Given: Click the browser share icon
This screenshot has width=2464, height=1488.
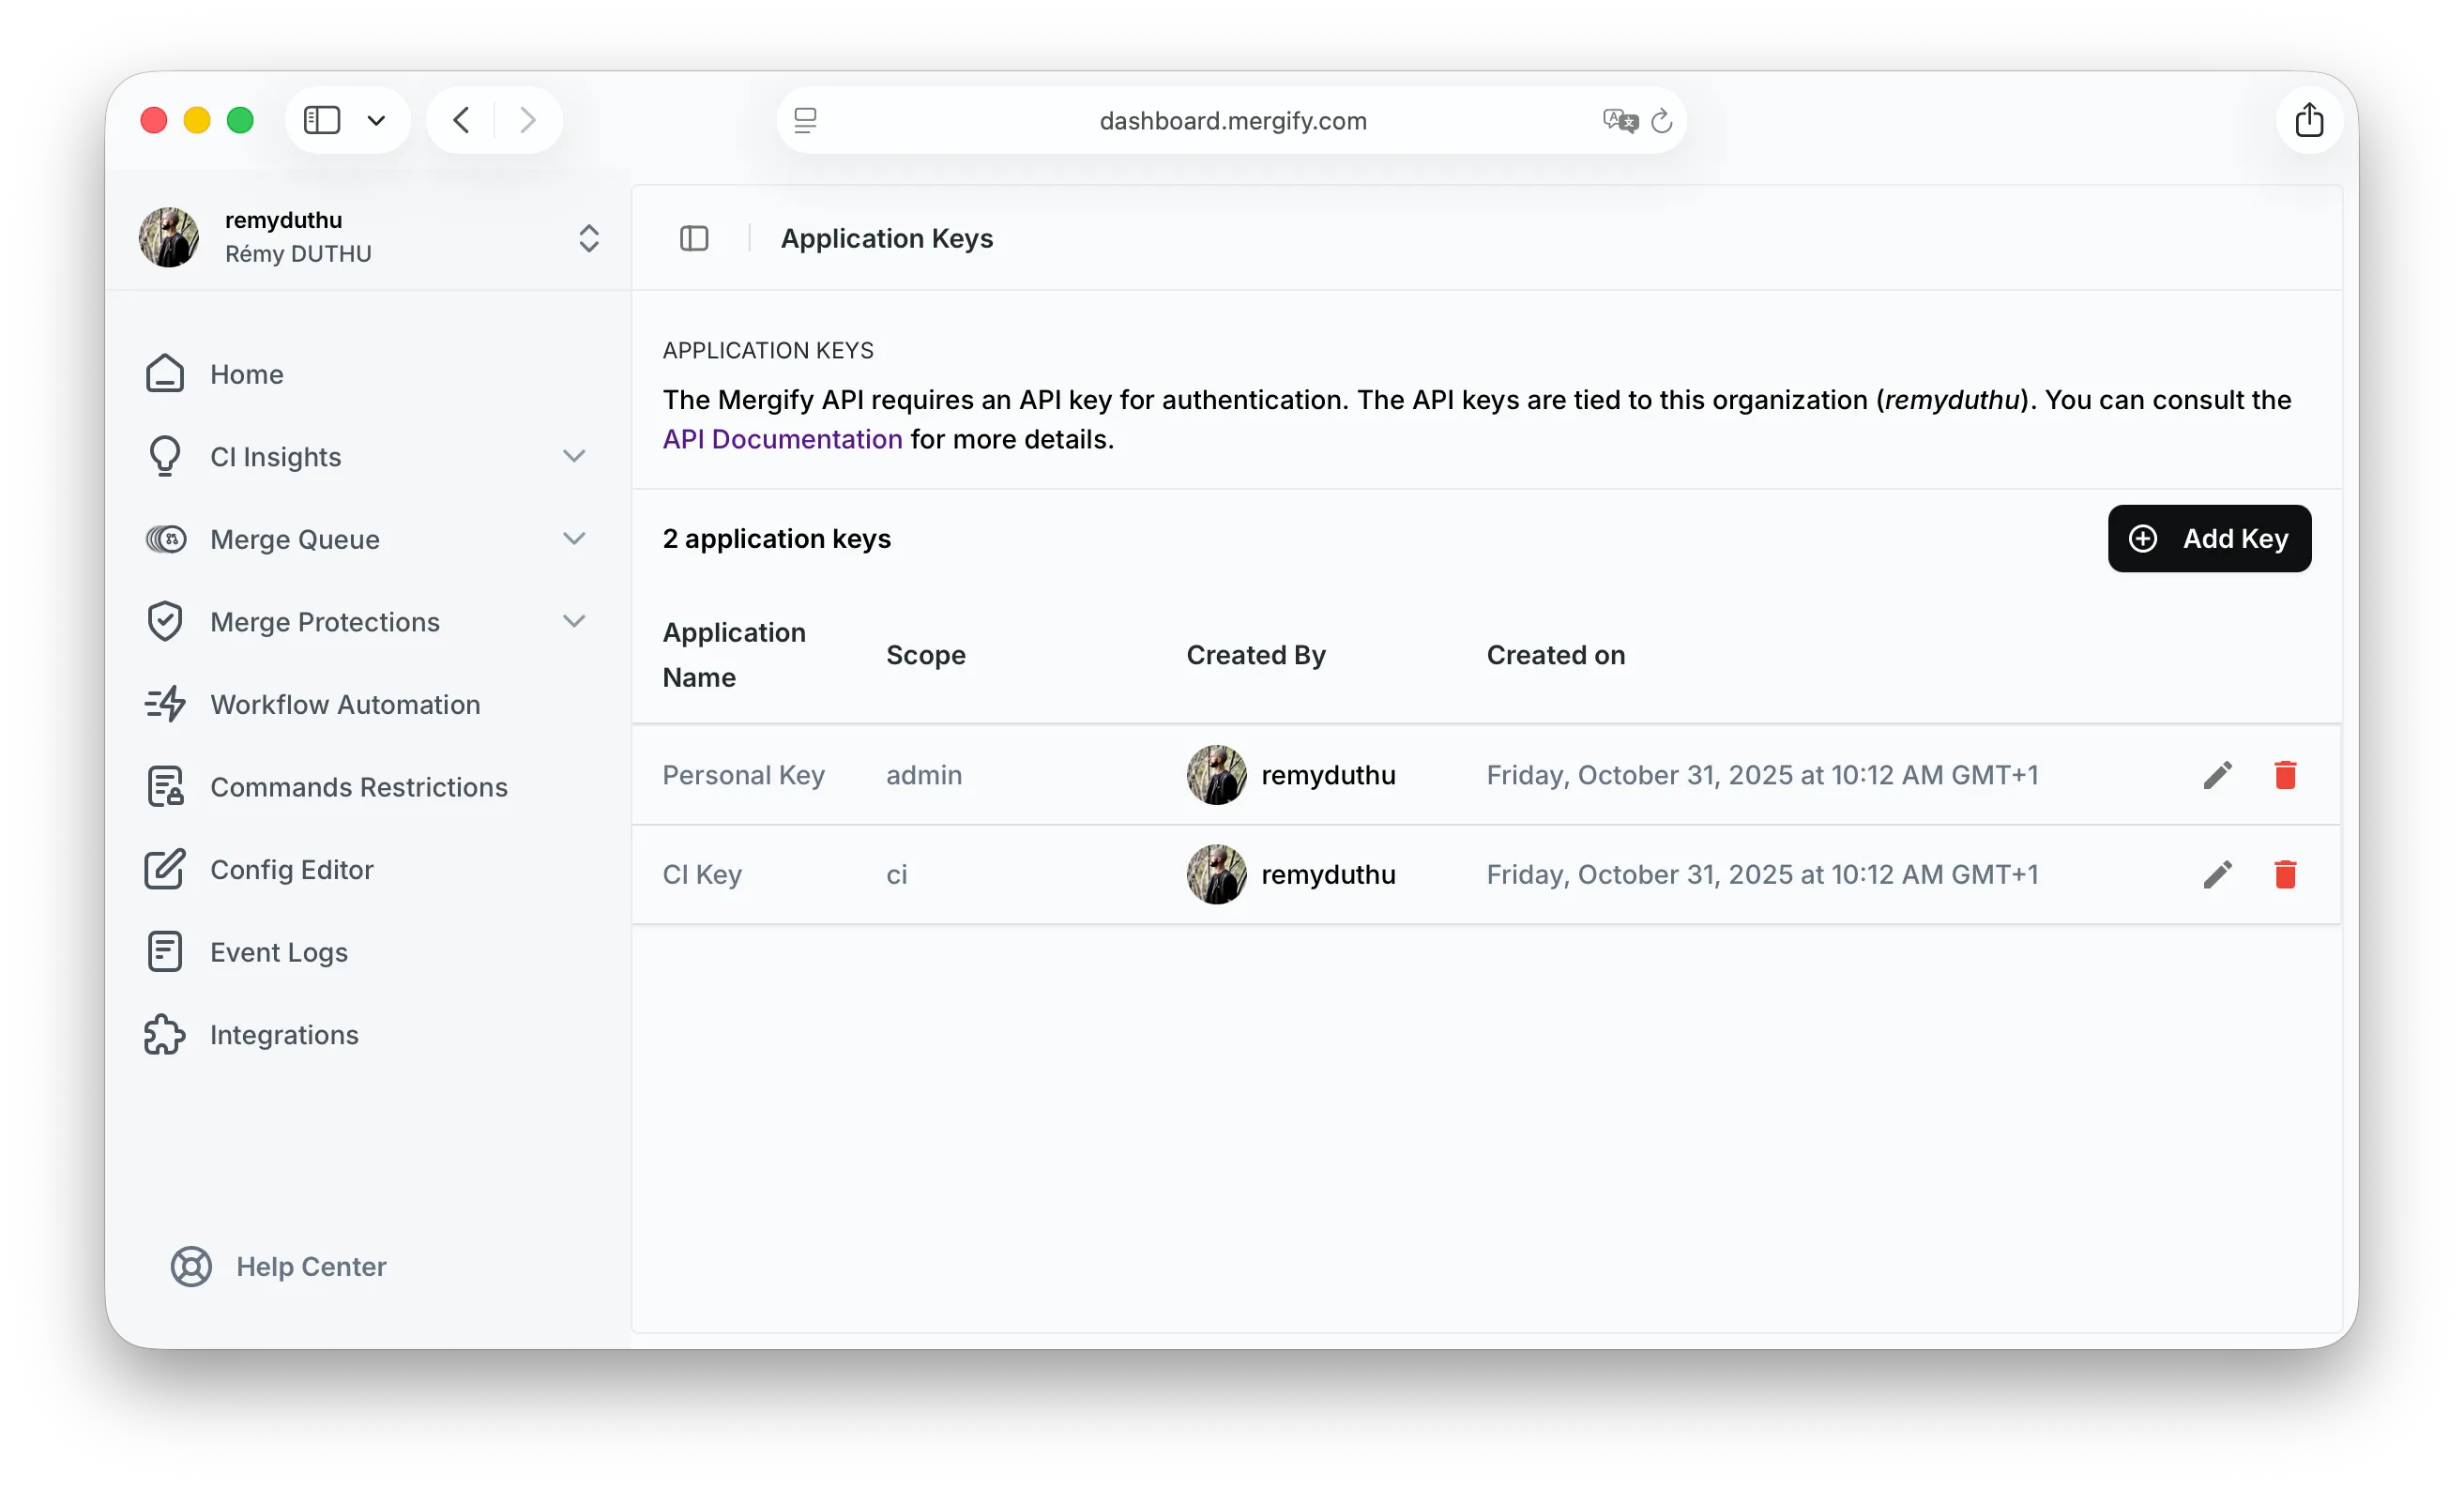Looking at the screenshot, I should click(2309, 120).
